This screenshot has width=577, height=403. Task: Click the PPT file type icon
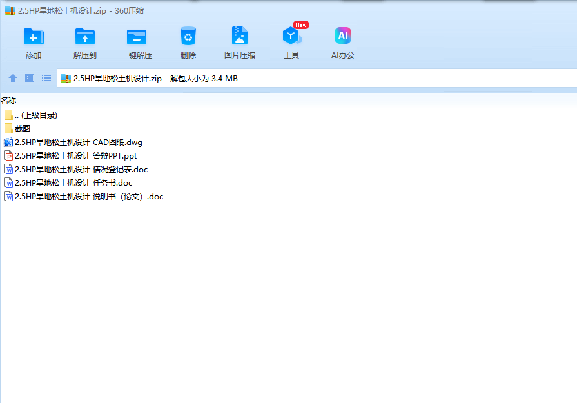(x=8, y=155)
